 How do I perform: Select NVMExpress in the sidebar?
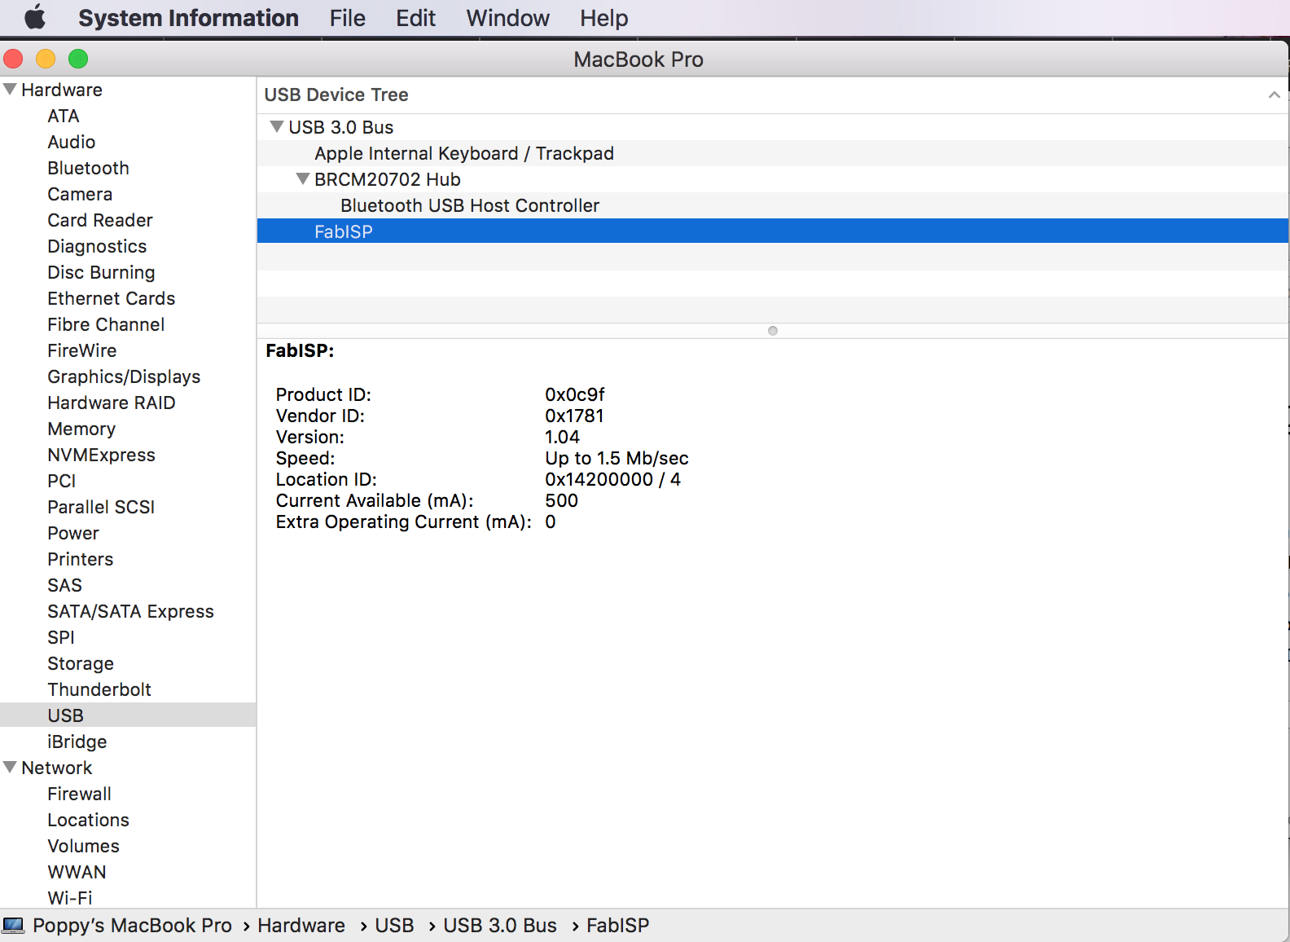click(x=102, y=455)
